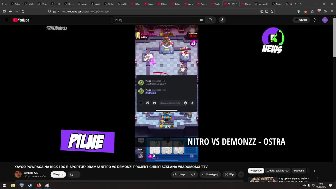Open more actions three-dot menu under video
The width and height of the screenshot is (336, 189).
point(241,174)
